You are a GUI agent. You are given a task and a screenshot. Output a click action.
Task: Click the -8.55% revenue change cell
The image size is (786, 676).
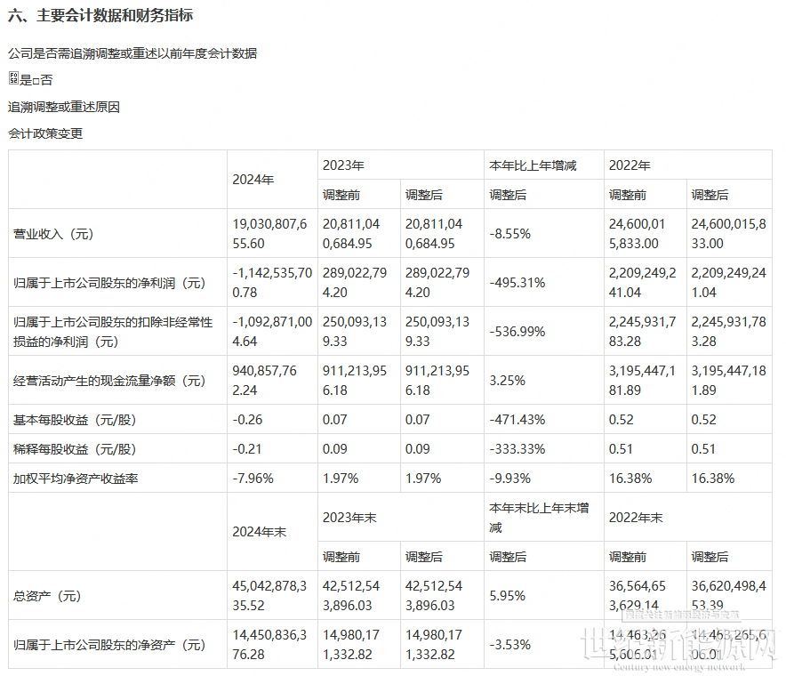click(x=510, y=234)
